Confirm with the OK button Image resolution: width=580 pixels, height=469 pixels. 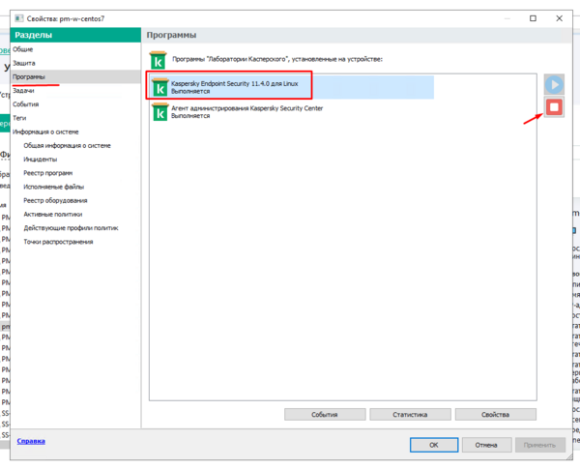click(434, 445)
